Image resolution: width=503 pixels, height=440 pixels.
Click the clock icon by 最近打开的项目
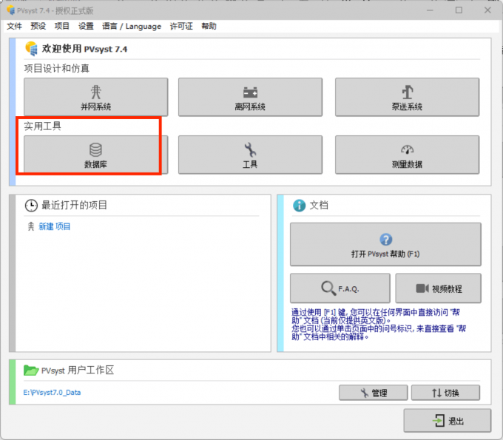pyautogui.click(x=31, y=206)
